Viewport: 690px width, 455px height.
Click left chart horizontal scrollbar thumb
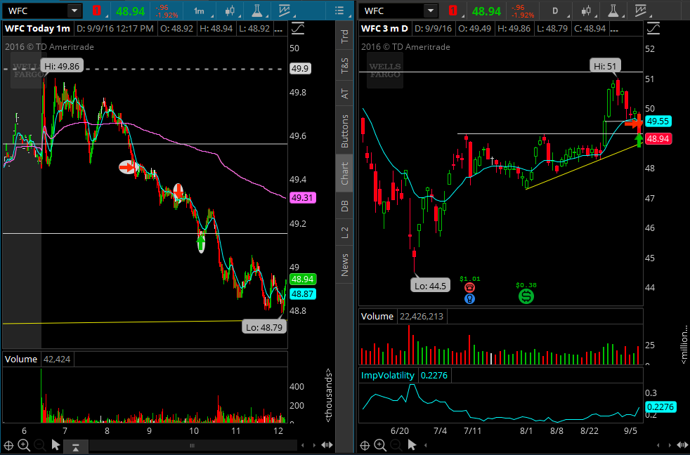[193, 446]
